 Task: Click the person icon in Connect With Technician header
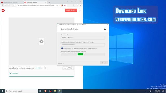click(105, 29)
